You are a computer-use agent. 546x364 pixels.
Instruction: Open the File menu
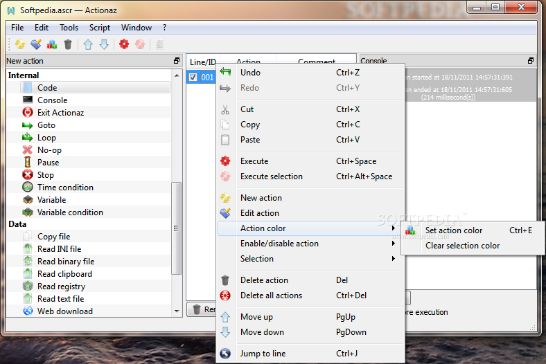coord(17,28)
